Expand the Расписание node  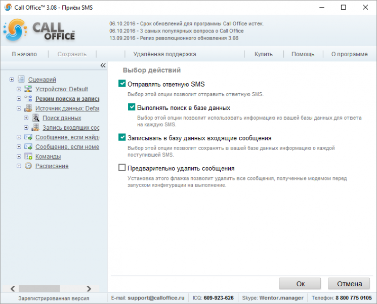[19, 166]
